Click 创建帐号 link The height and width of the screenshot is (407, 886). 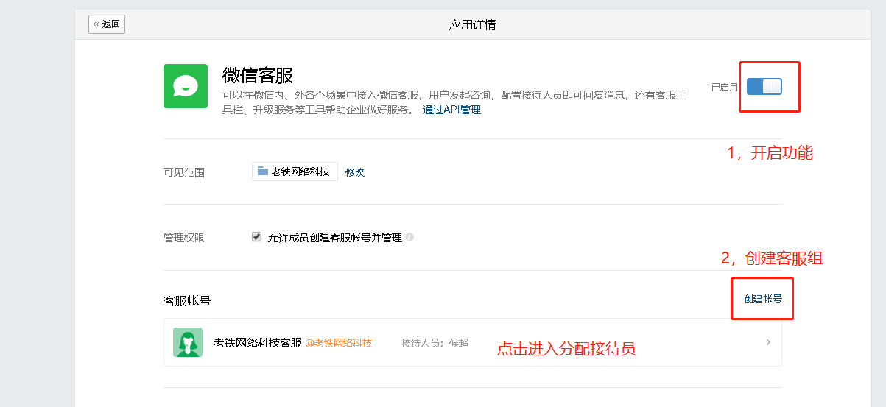tap(762, 299)
